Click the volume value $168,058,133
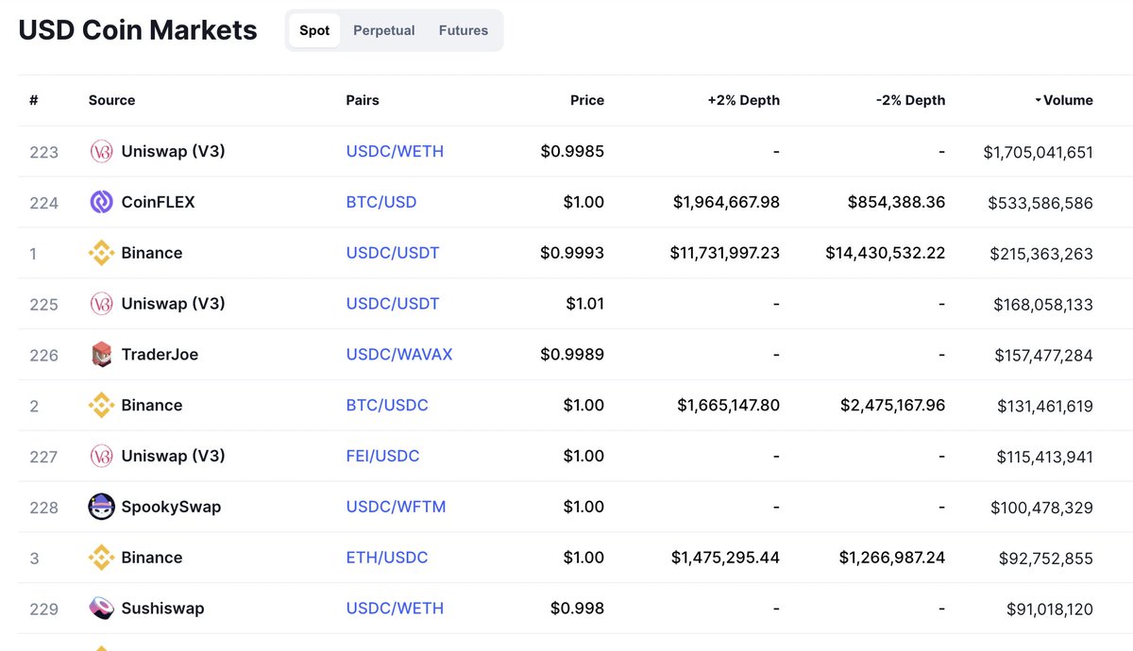The height and width of the screenshot is (651, 1133). (x=1043, y=305)
